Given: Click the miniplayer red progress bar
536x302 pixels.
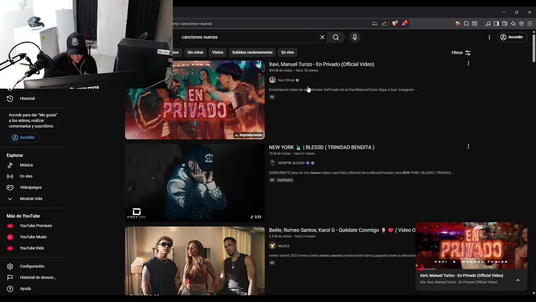Looking at the screenshot, I should click(x=471, y=269).
